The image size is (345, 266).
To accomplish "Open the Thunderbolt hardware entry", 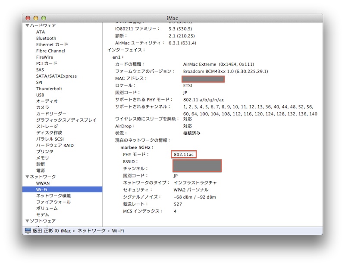I will (x=49, y=89).
